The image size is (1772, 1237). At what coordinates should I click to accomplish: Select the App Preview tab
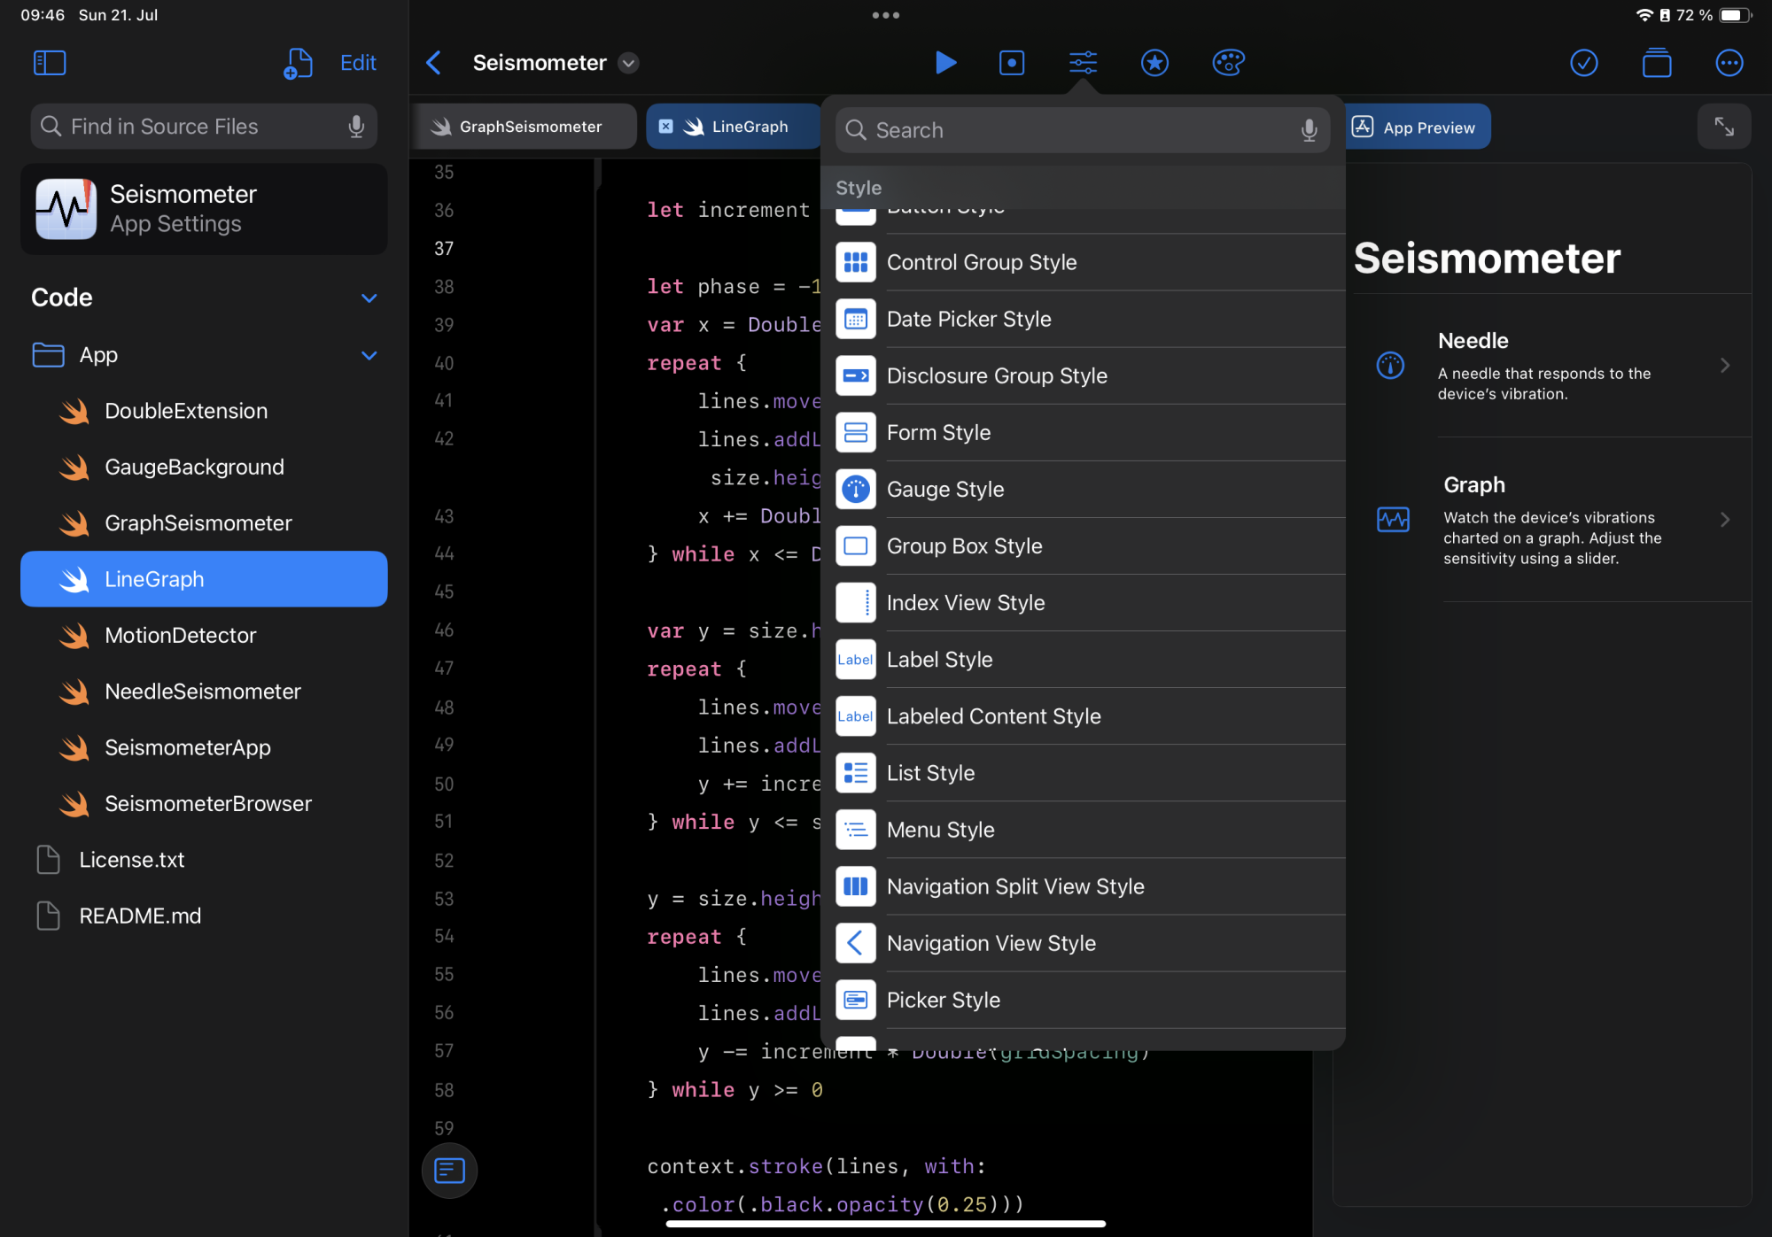[1416, 128]
